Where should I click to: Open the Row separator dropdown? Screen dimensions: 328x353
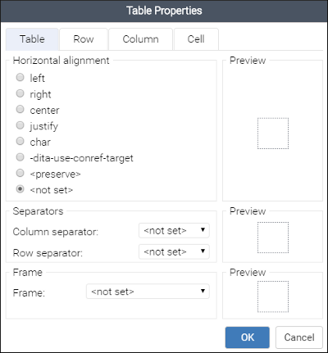pos(174,251)
